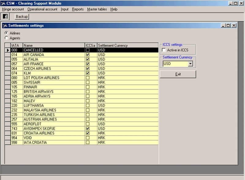Screen dimensions: 245x180
Task: Click IATA code 831 cell
Action: pos(17,133)
